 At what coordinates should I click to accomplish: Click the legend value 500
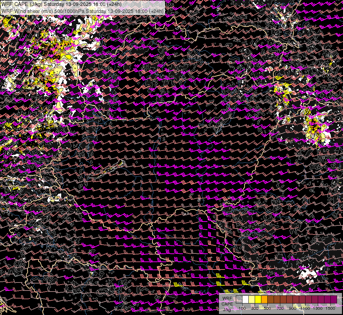coord(267,308)
